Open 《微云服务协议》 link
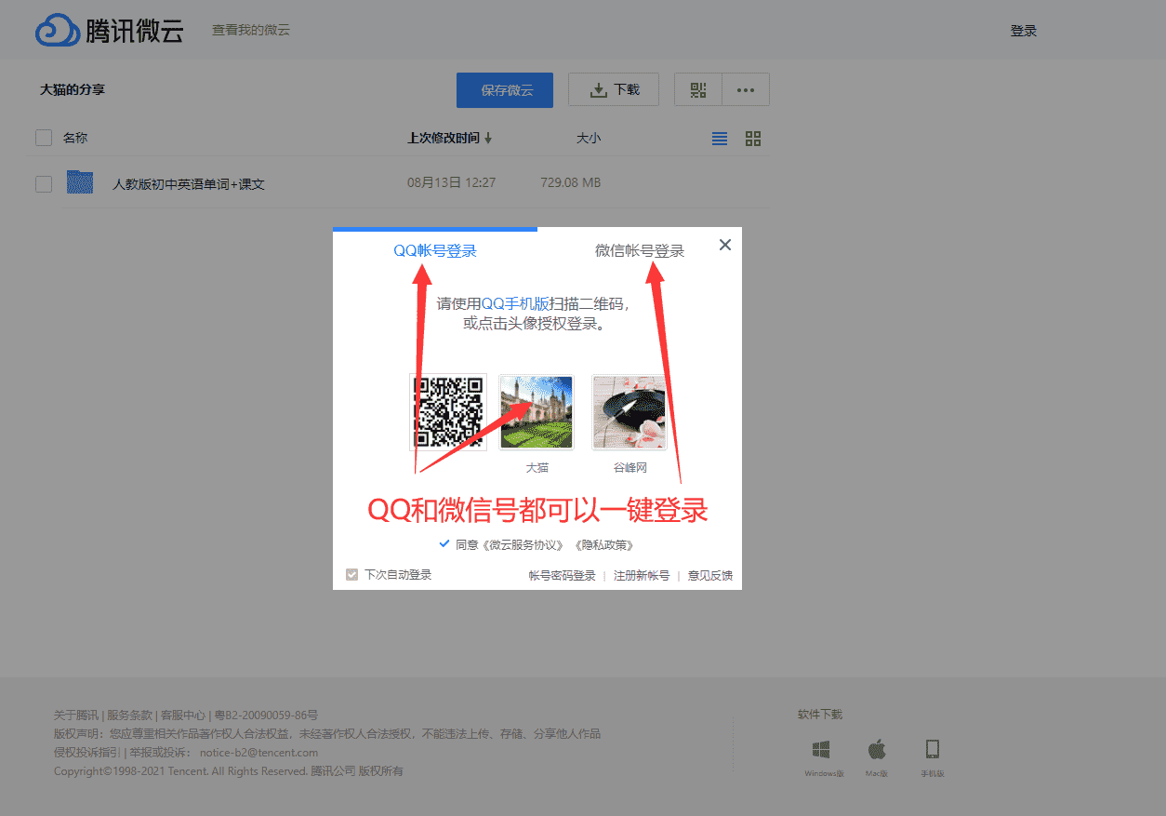The height and width of the screenshot is (816, 1166). tap(522, 545)
